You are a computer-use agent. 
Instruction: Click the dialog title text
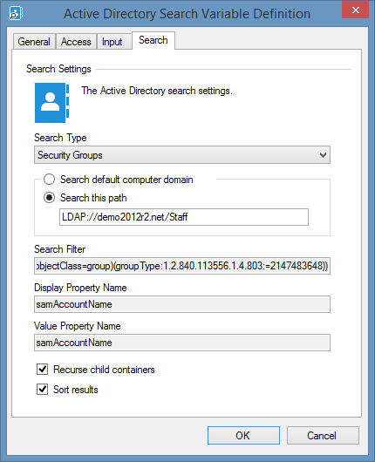[x=187, y=14]
